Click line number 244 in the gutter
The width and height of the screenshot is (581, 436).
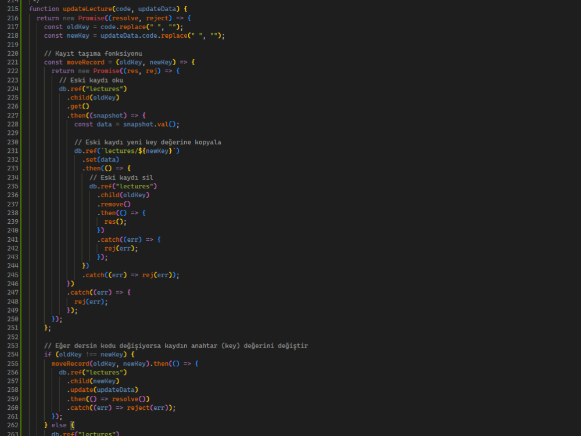(13, 266)
